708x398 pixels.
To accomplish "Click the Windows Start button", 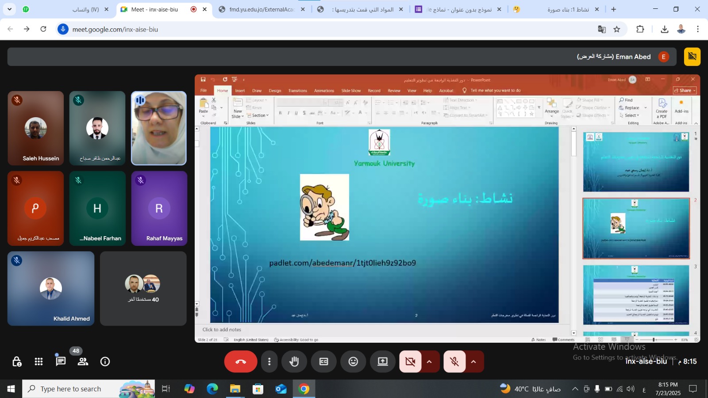I will click(11, 389).
